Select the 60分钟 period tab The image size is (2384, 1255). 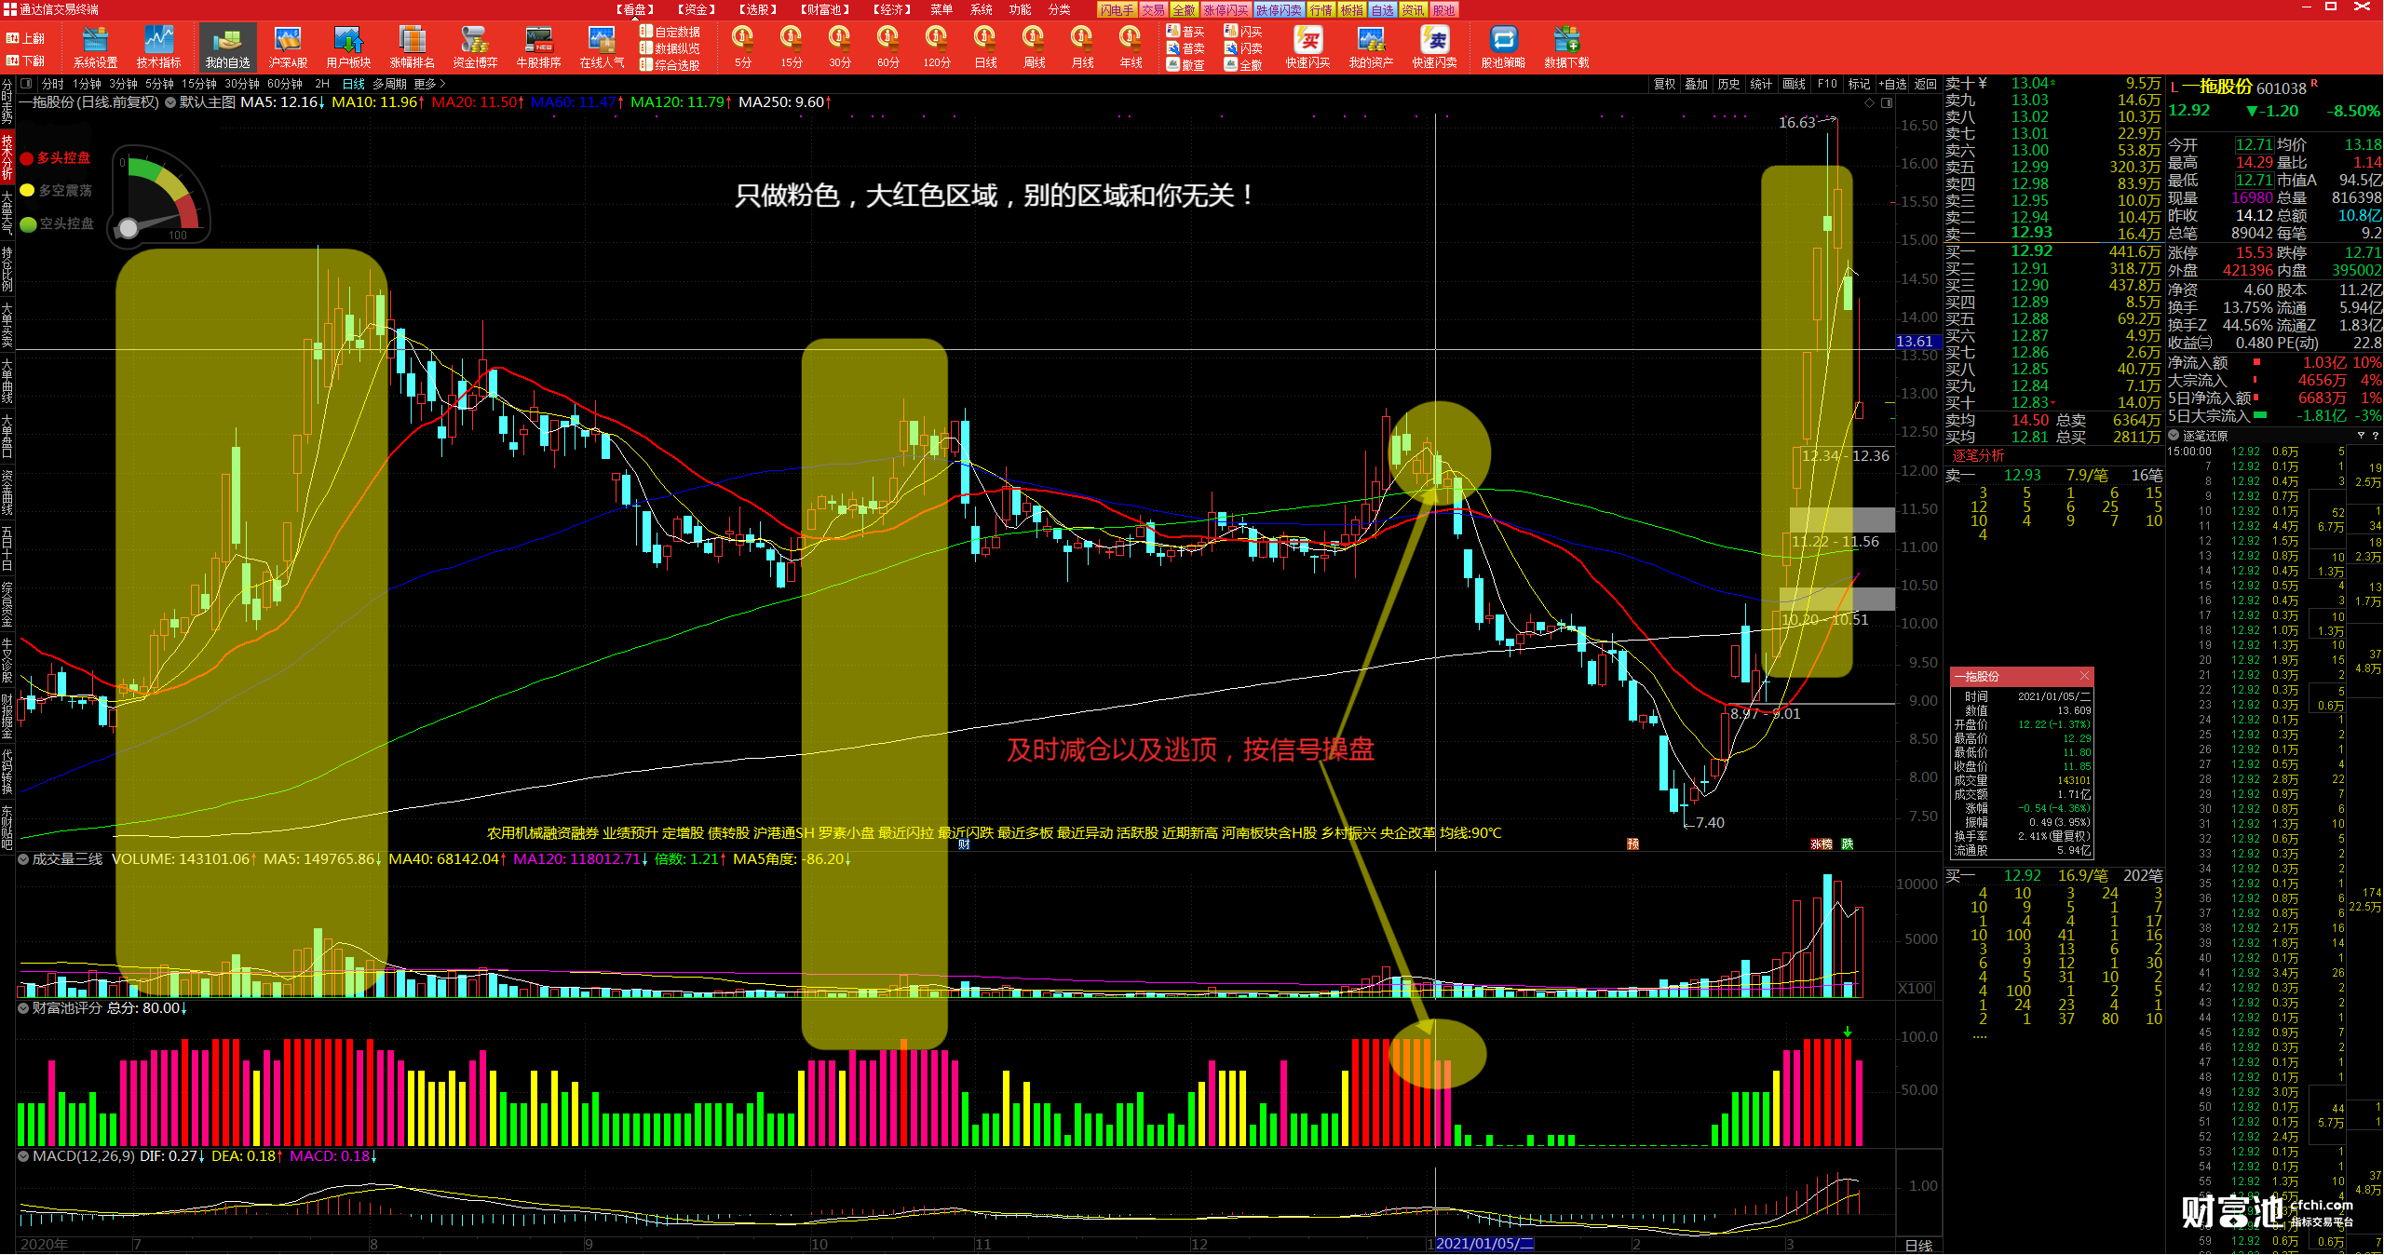pyautogui.click(x=285, y=84)
